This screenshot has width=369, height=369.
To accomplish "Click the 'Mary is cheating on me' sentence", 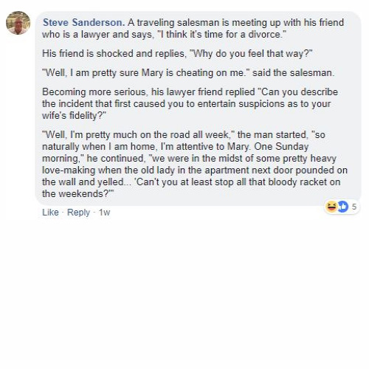I will 188,73.
